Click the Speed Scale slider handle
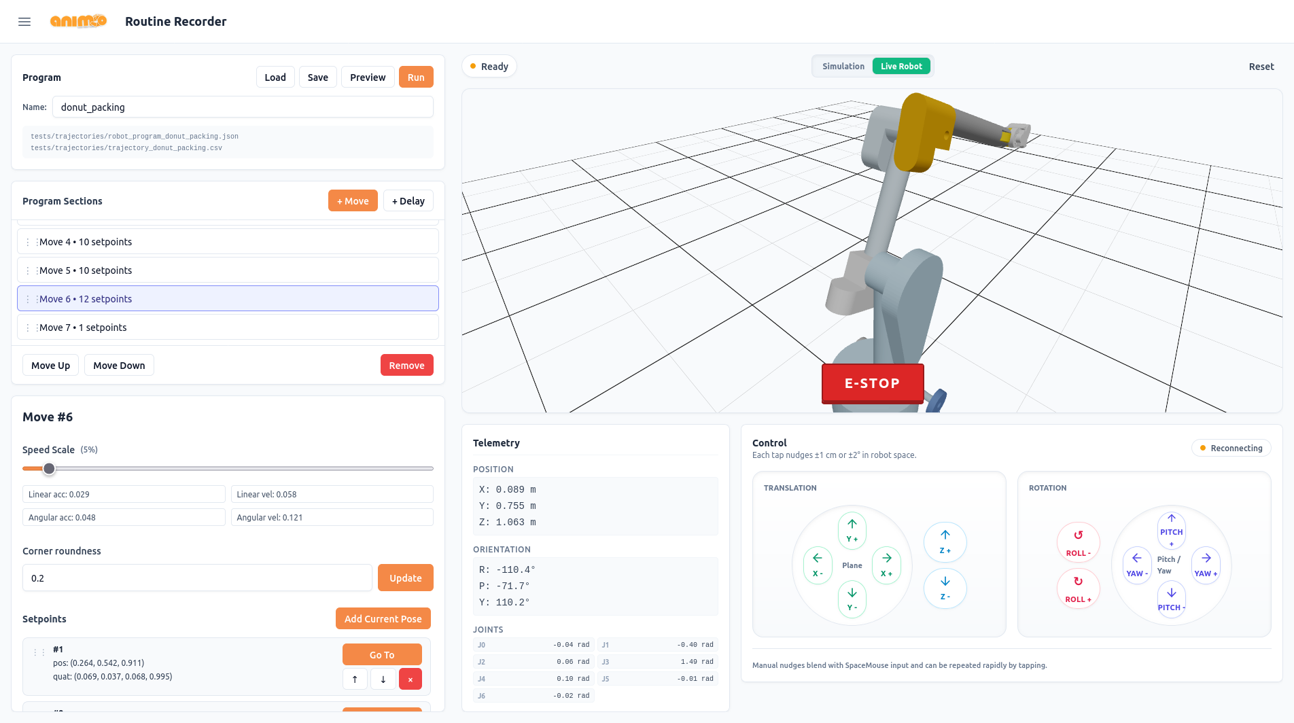This screenshot has width=1294, height=723. tap(49, 469)
